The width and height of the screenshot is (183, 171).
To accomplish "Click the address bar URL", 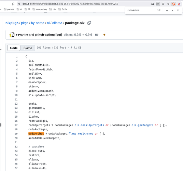I will pyautogui.click(x=70, y=4).
